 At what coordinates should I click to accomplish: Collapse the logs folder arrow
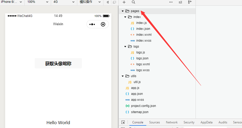(125, 47)
